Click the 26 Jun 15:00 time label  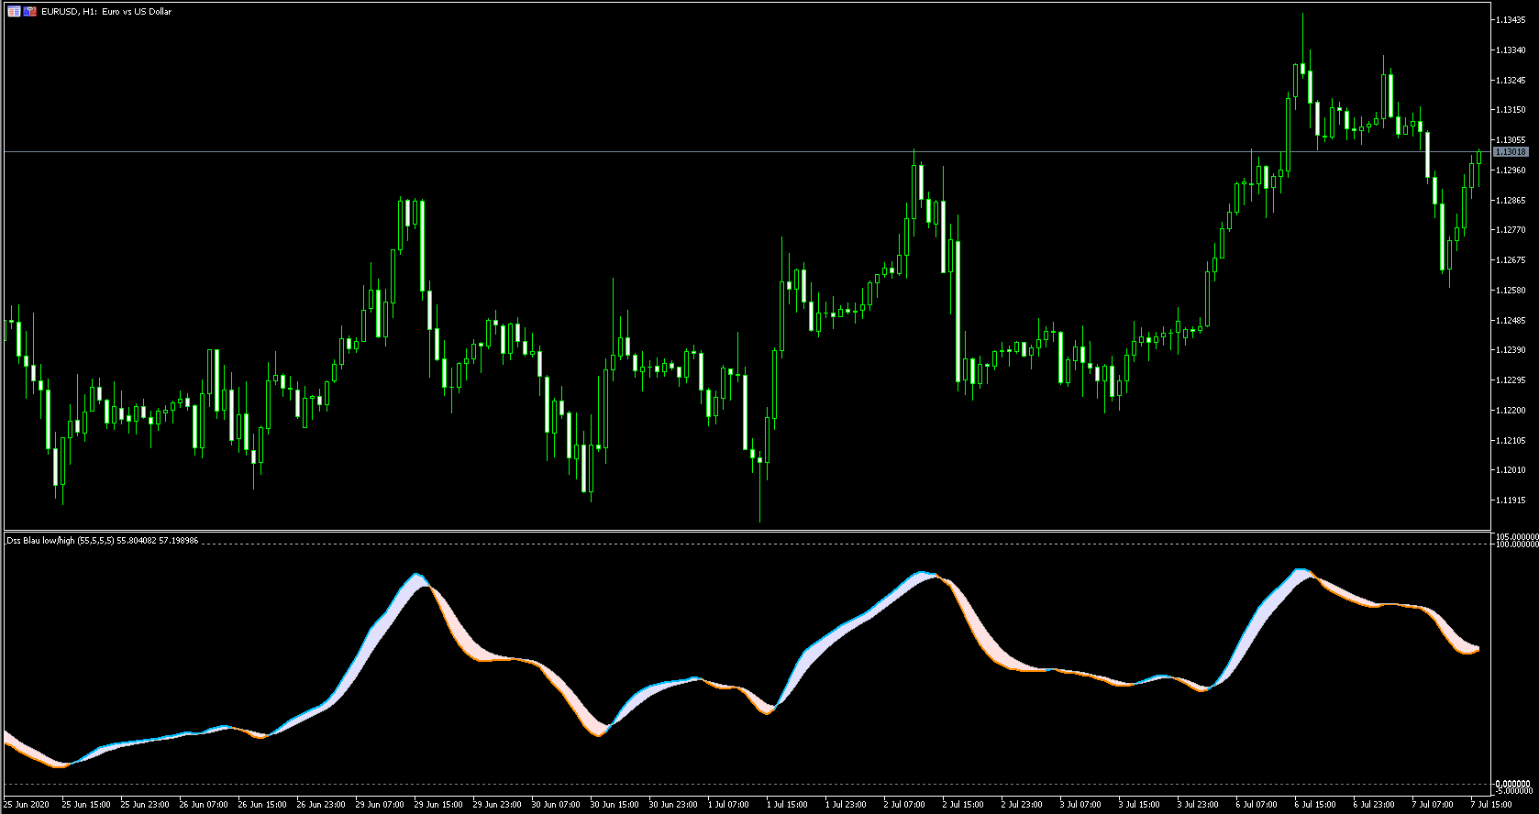tap(262, 805)
